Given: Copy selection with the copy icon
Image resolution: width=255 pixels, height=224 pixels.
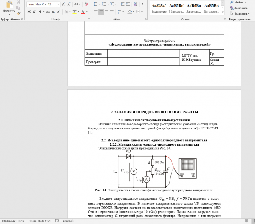Looking at the screenshot, I should pos(18,8).
